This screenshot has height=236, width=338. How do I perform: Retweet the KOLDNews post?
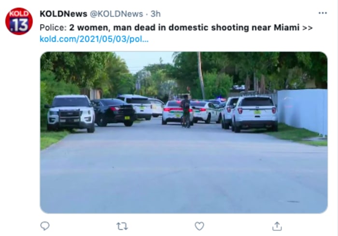(x=122, y=226)
